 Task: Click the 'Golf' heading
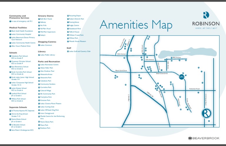(x=69, y=48)
